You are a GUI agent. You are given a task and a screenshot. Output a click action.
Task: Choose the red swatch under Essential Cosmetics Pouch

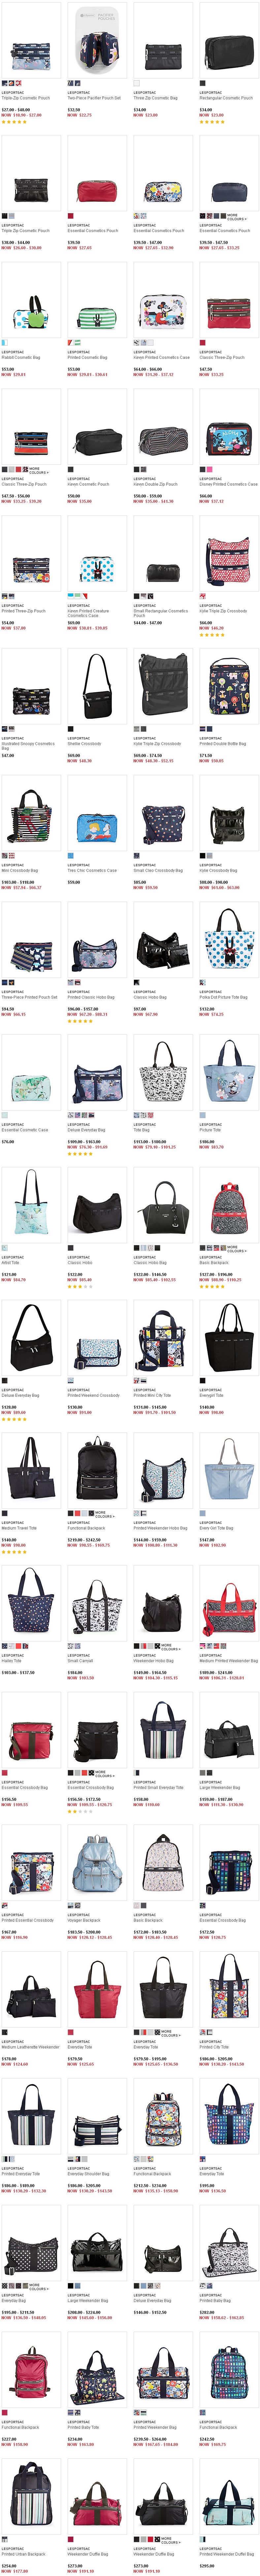click(x=70, y=216)
